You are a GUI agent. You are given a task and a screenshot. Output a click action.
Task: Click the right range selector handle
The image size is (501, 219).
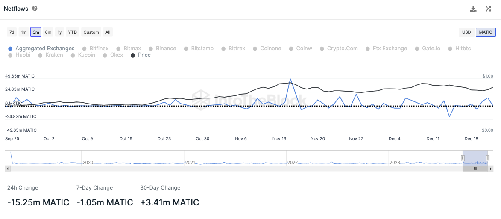[488, 158]
